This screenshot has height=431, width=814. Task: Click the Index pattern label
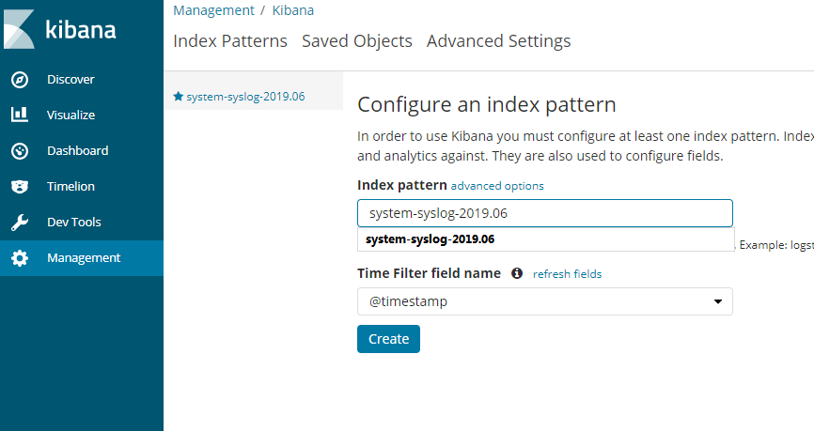click(401, 185)
